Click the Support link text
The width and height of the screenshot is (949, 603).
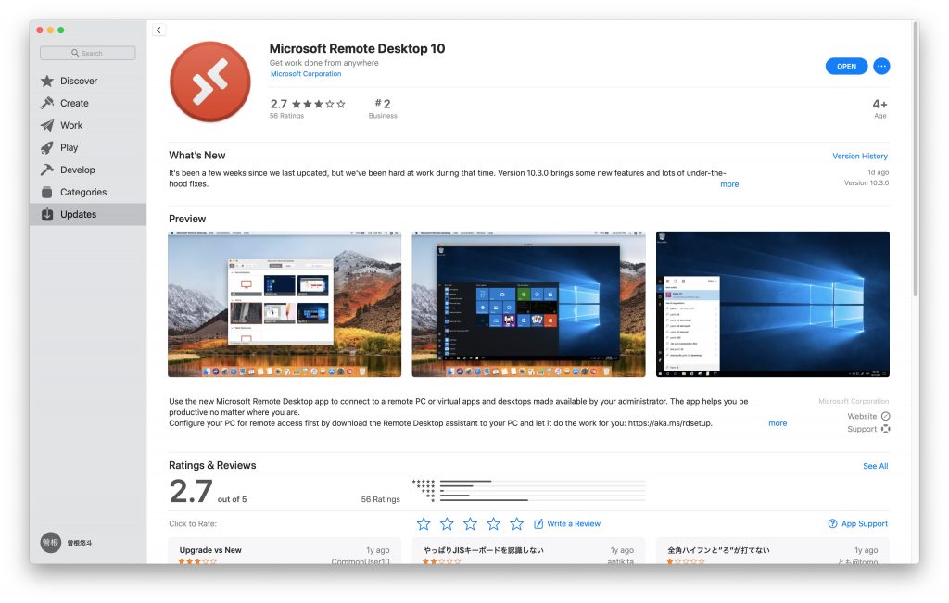tap(862, 429)
